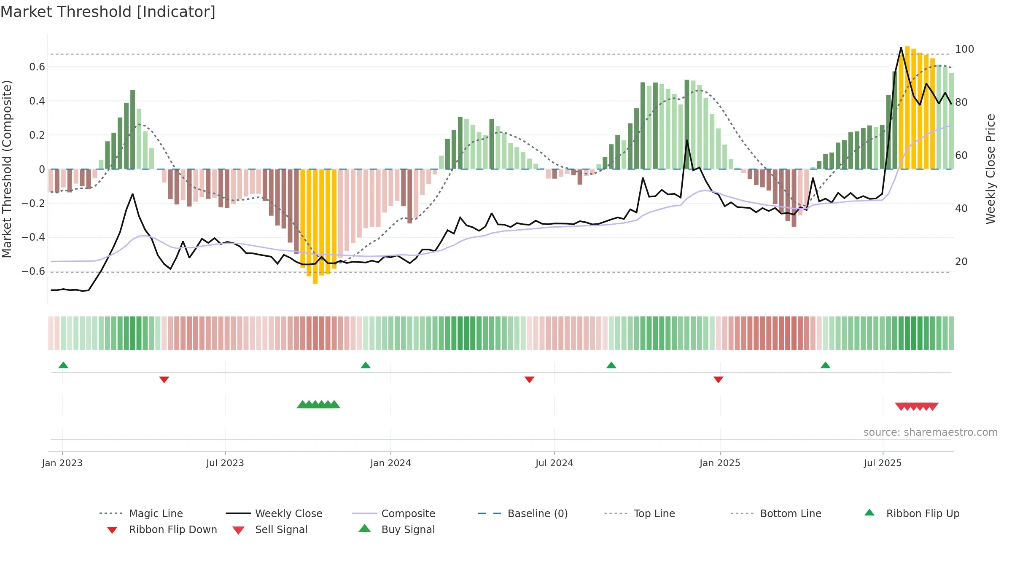Screen dimensions: 1012x569
Task: Toggle the Sell Signal legend entry
Action: (x=270, y=529)
